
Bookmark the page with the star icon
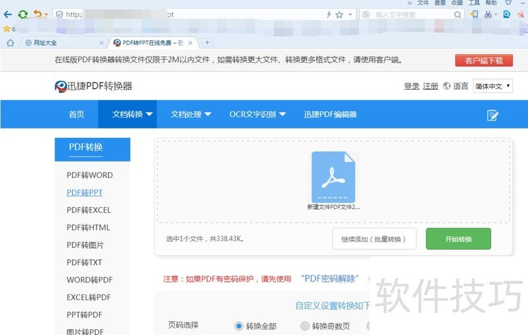(x=339, y=15)
